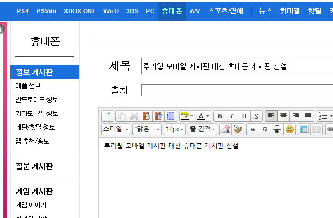
Task: Expand the text color dropdown arrow
Action: coord(207,116)
